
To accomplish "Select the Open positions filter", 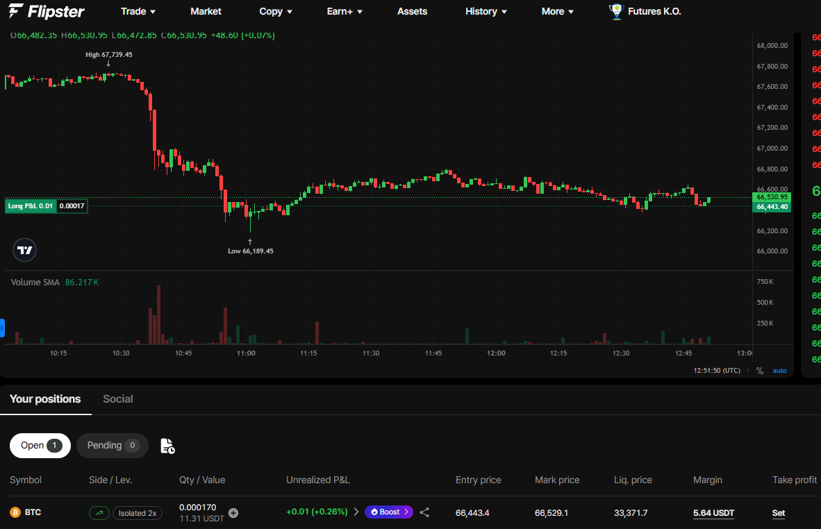I will (40, 445).
